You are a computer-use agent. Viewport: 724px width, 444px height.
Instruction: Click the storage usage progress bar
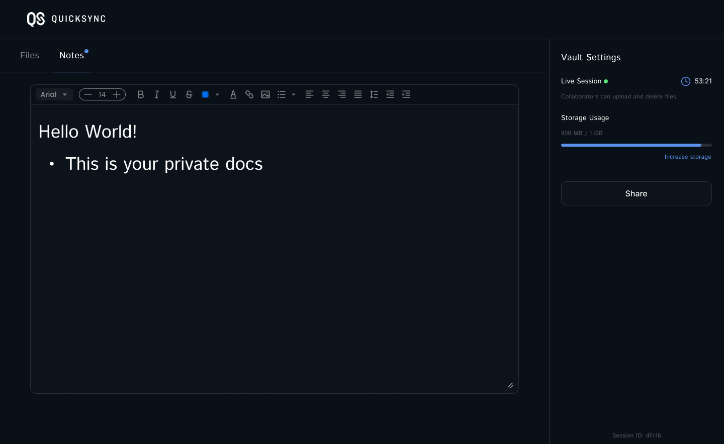pyautogui.click(x=637, y=145)
